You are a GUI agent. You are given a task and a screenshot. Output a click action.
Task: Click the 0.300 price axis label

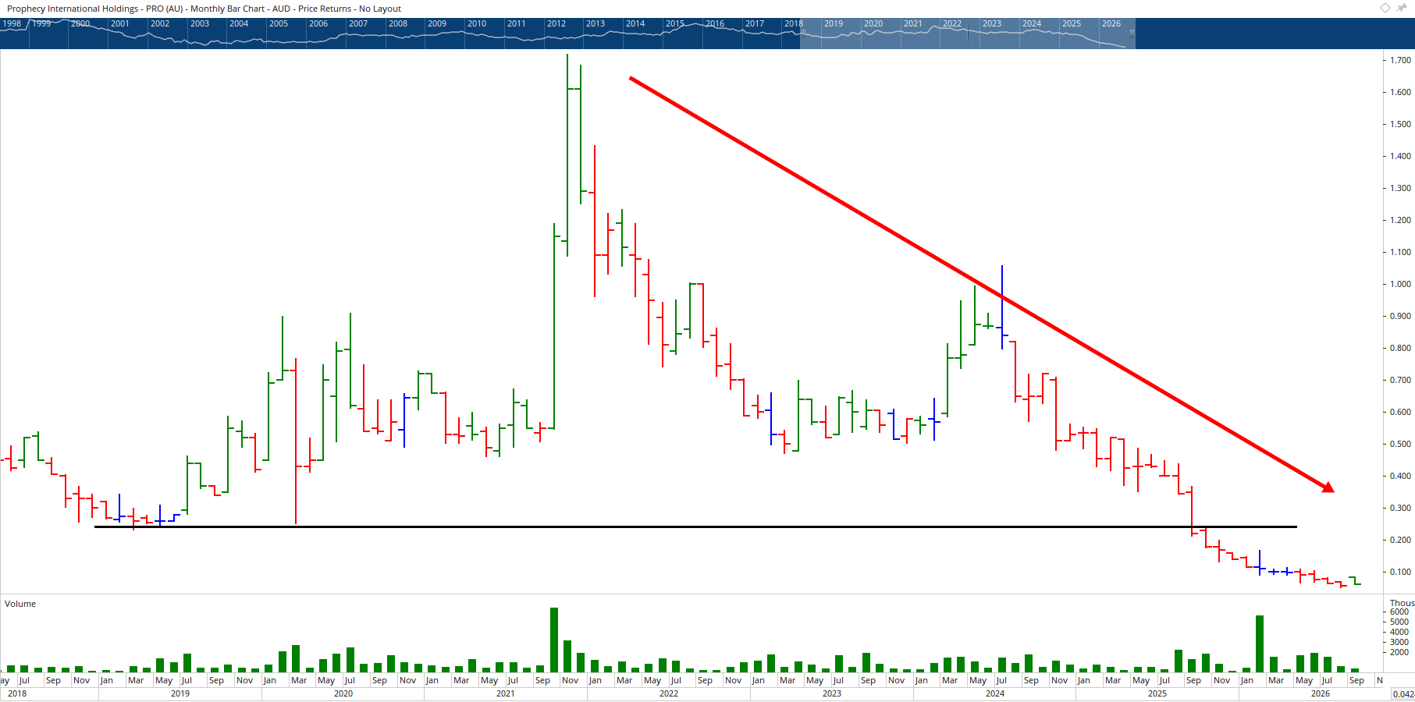[1400, 508]
